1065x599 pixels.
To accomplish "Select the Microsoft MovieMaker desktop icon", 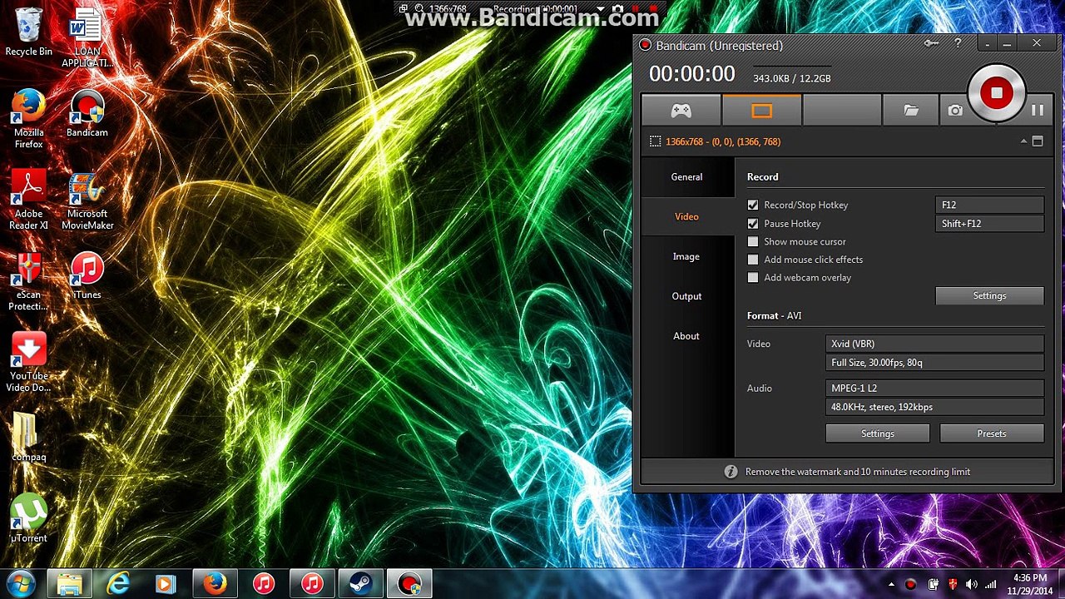I will coord(87,200).
